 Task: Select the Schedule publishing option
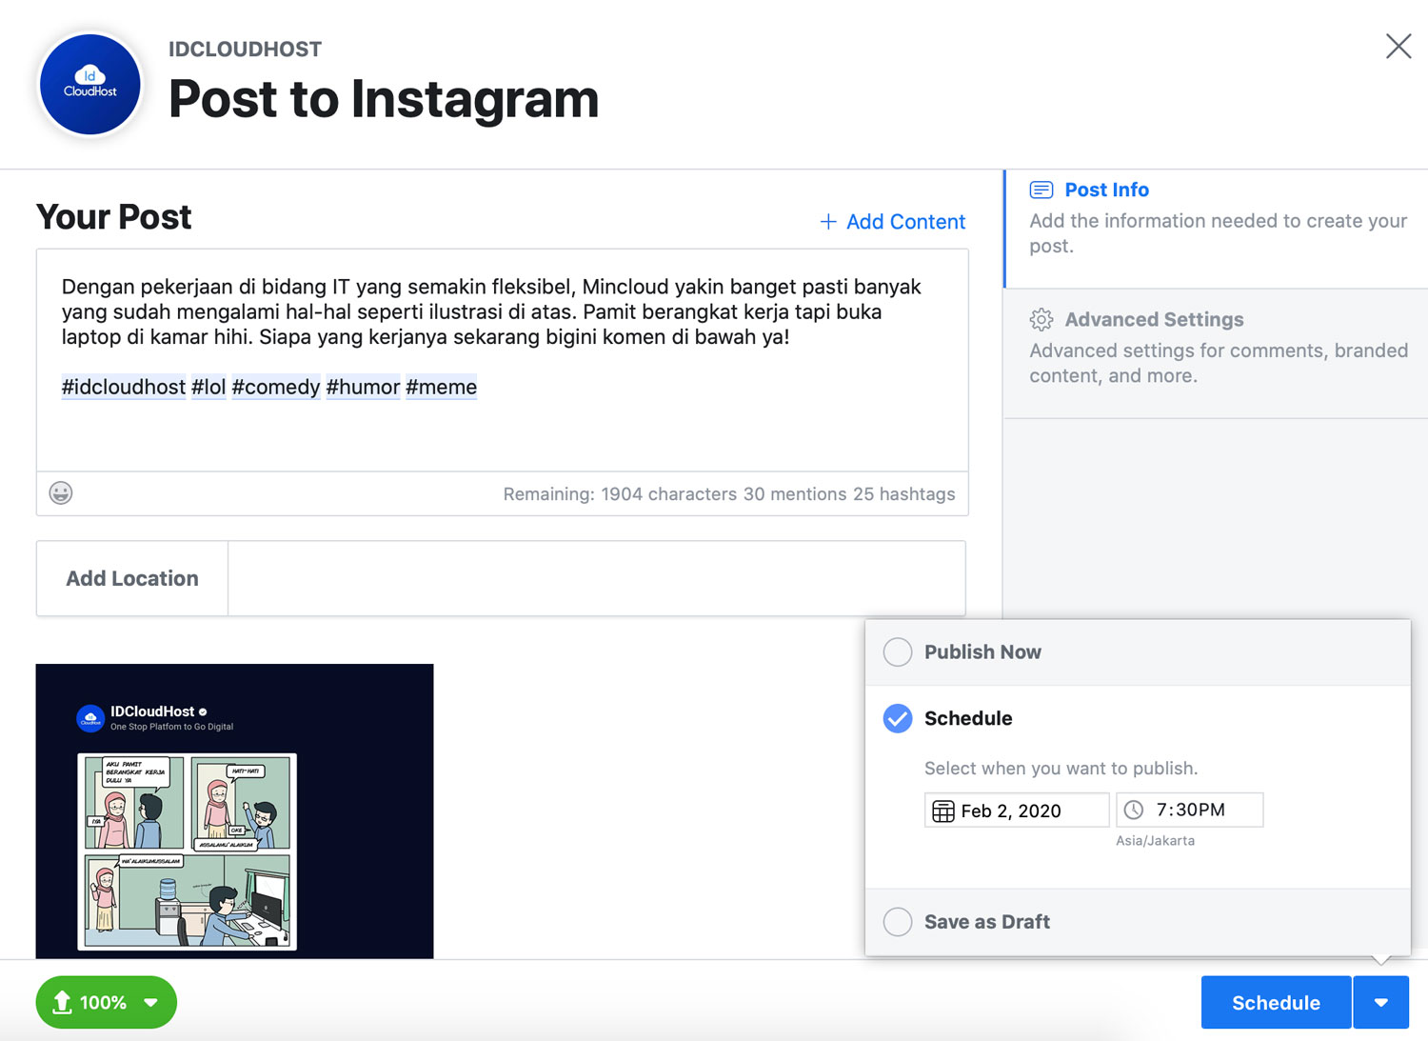pyautogui.click(x=897, y=718)
